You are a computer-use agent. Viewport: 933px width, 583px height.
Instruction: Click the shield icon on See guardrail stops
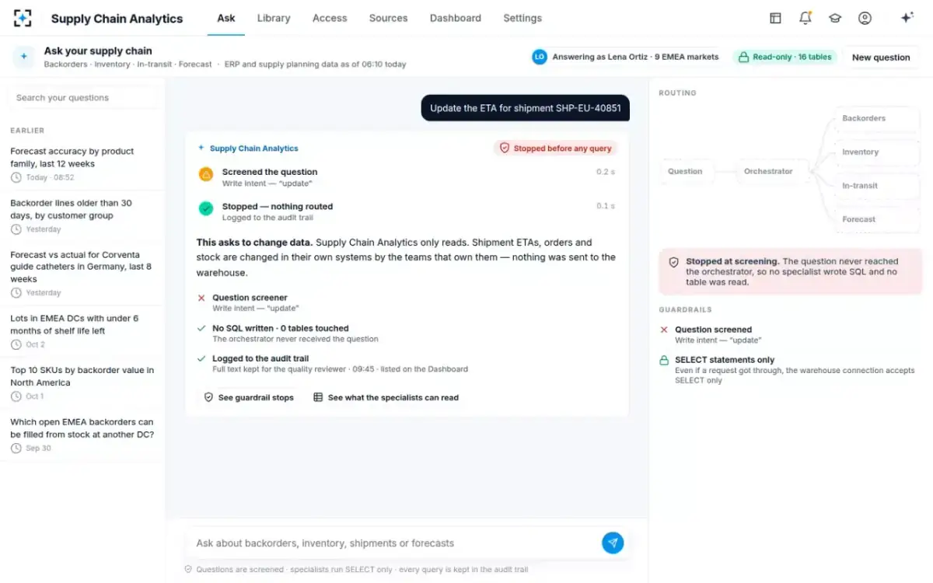[208, 397]
